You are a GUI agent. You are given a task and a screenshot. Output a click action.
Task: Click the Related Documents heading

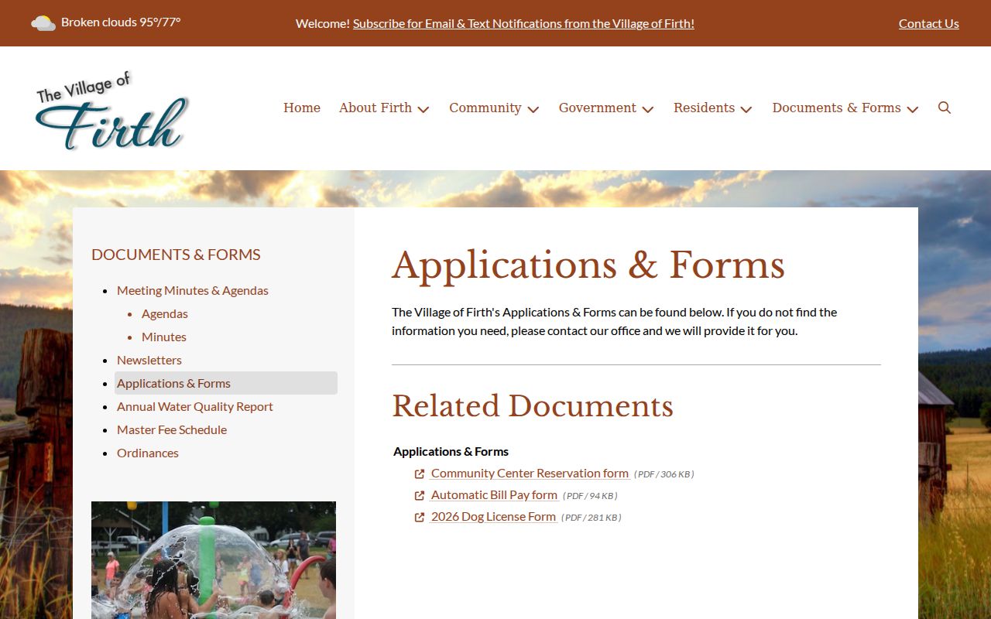[533, 406]
